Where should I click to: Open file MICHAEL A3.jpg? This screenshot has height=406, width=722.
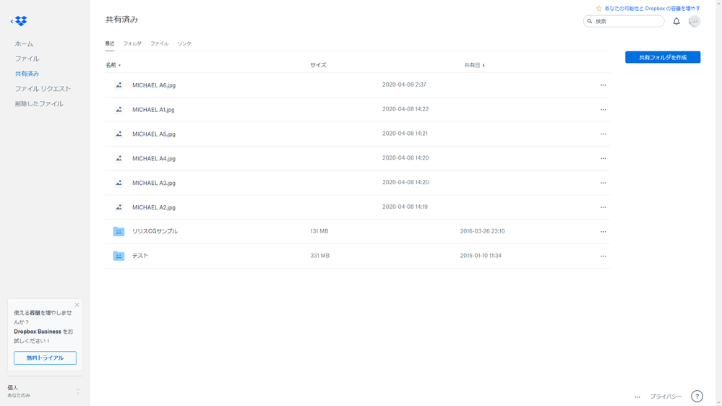(x=154, y=183)
